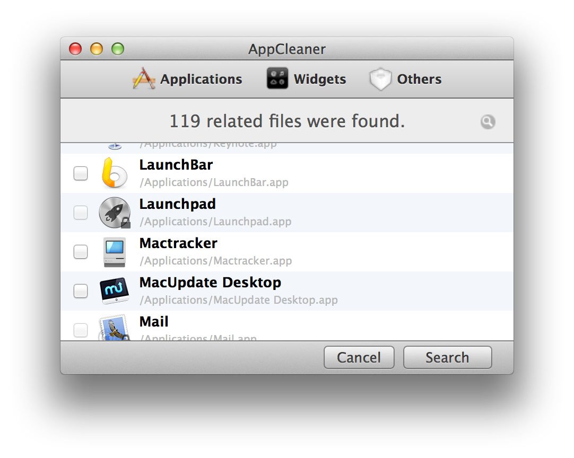Click the LaunchBar app icon
The width and height of the screenshot is (574, 458).
114,173
